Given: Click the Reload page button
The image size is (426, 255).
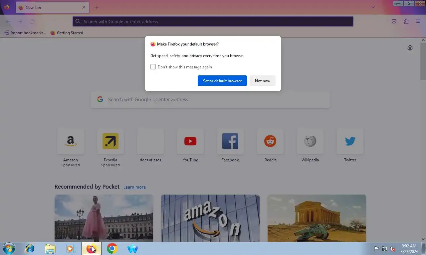Looking at the screenshot, I should point(32,22).
